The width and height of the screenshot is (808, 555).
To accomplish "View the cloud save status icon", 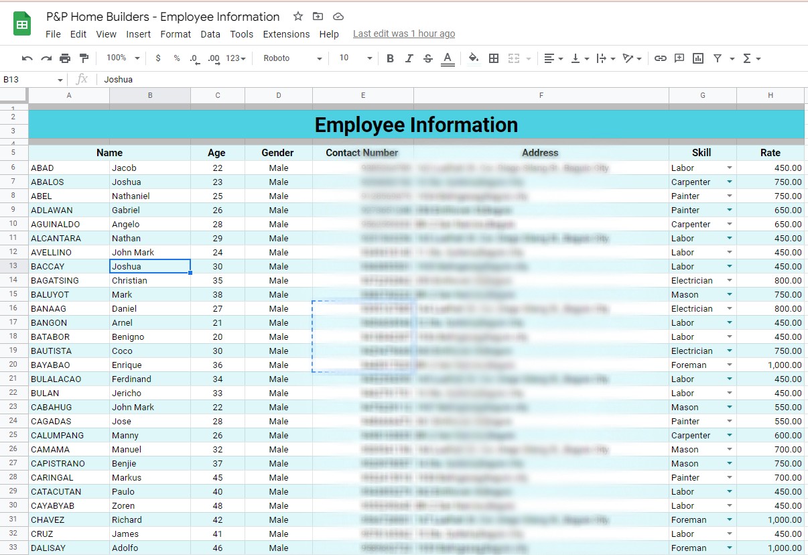I will pos(338,17).
